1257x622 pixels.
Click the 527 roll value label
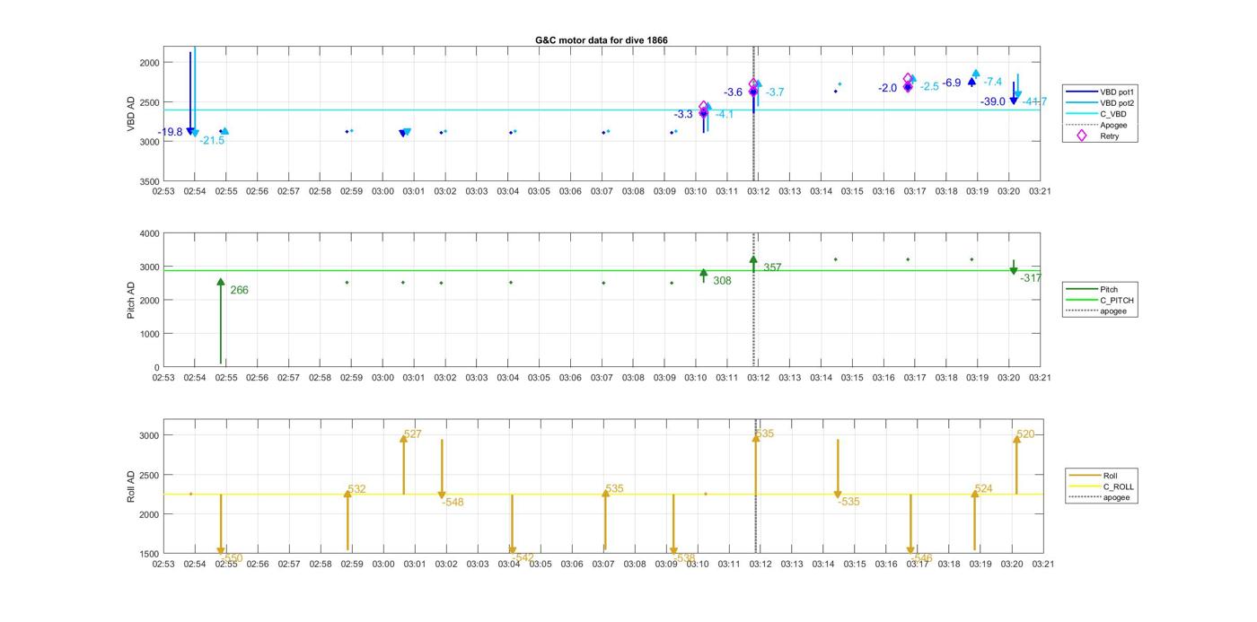click(413, 434)
